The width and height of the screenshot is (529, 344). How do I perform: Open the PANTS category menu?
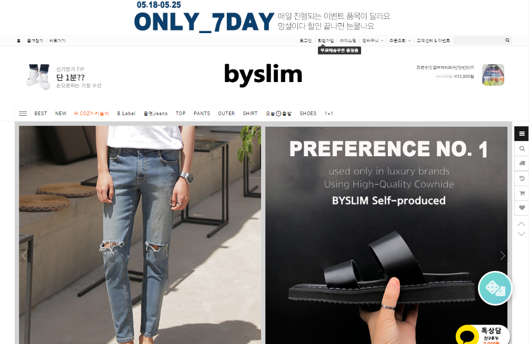pyautogui.click(x=202, y=114)
